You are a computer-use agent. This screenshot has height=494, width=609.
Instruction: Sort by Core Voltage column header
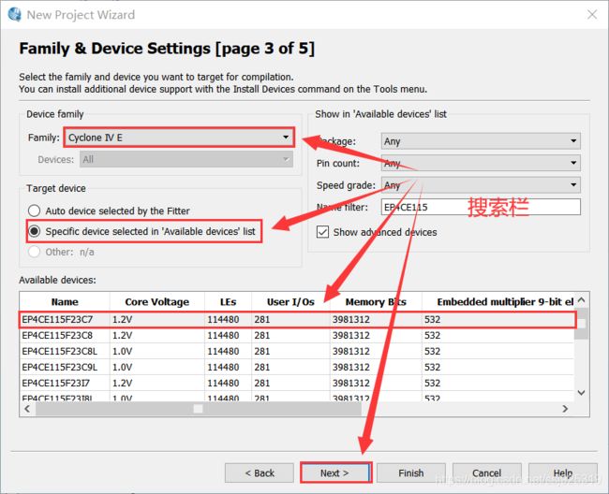point(156,301)
